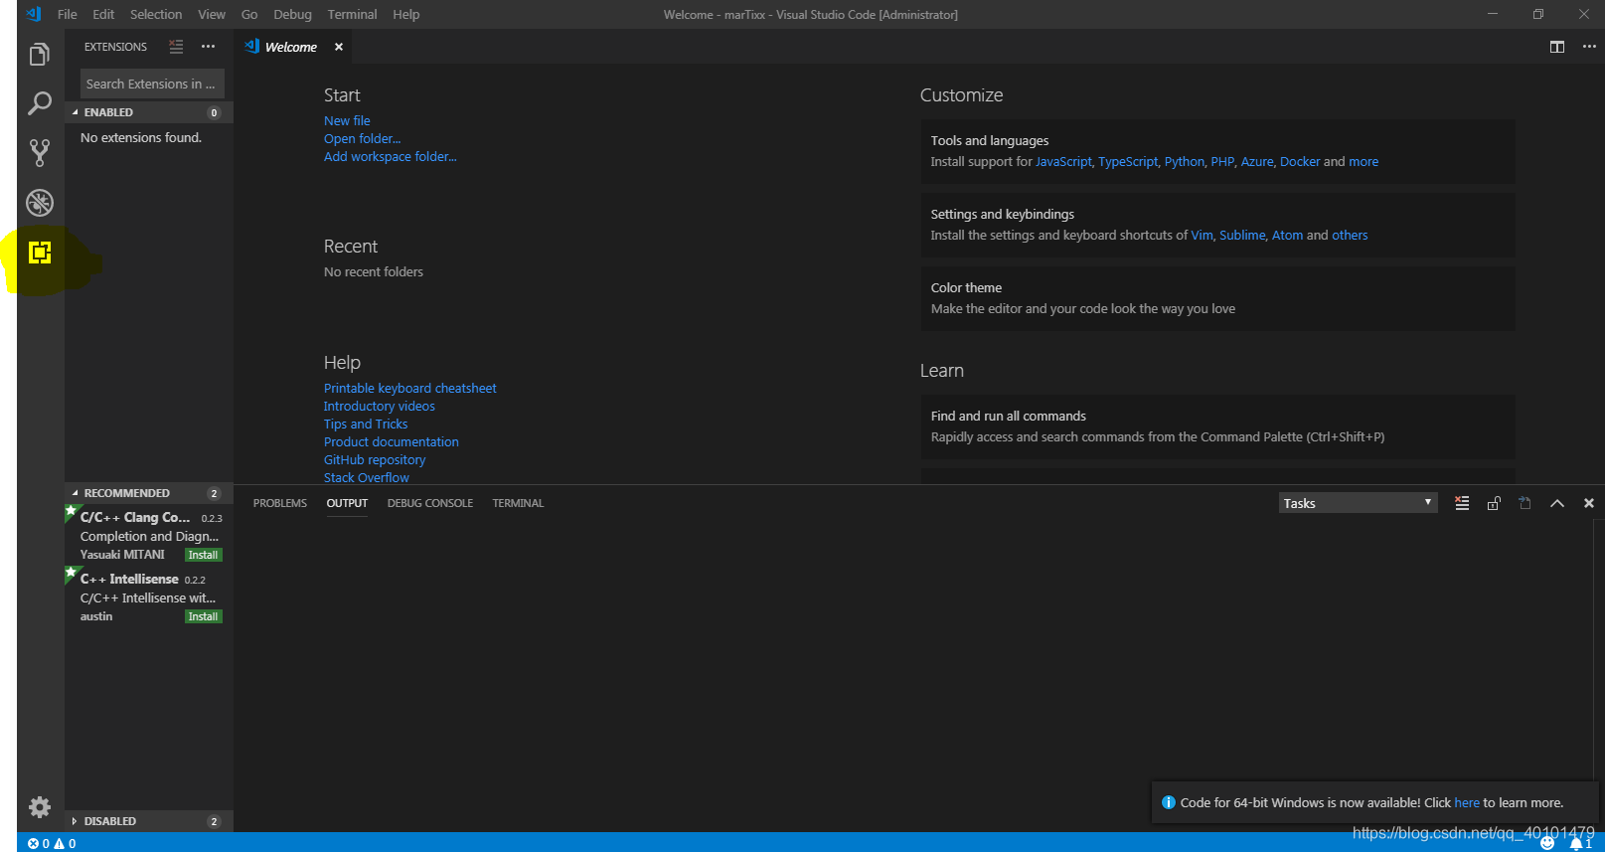Open editor more actions ellipsis
1605x852 pixels.
click(x=1589, y=47)
